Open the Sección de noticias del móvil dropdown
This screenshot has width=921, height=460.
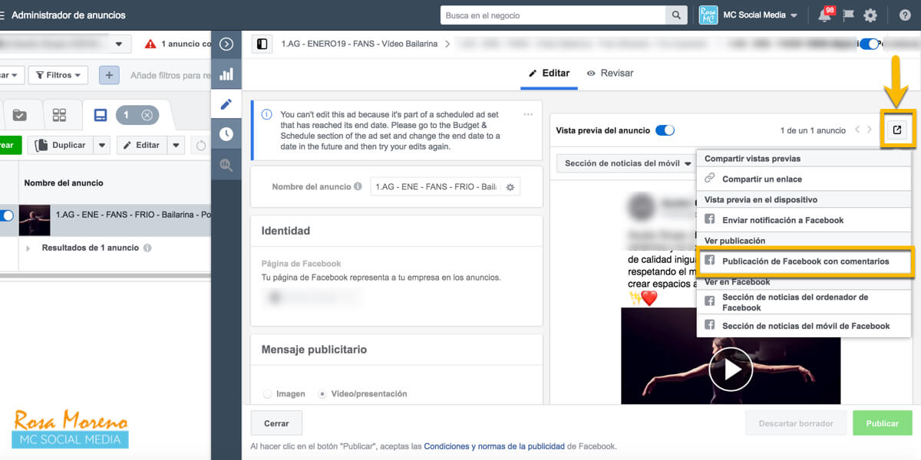(x=625, y=163)
